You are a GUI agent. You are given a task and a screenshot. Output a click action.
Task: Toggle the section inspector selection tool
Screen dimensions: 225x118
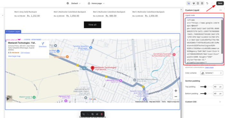click(x=188, y=3)
